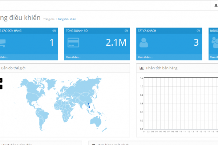The width and height of the screenshot is (218, 145).
Task: Zoom in on the world map
Action: coord(1,80)
